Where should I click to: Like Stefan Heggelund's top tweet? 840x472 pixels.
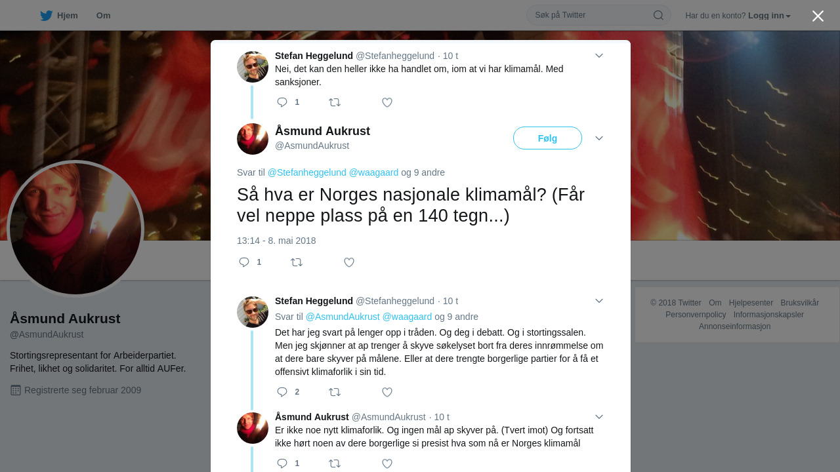coord(387,102)
